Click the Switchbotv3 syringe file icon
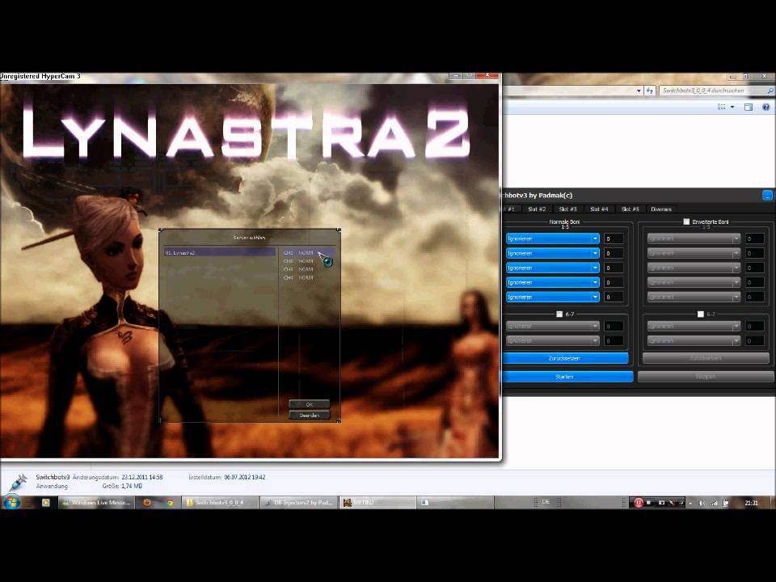Screen dimensions: 776x582 19,482
